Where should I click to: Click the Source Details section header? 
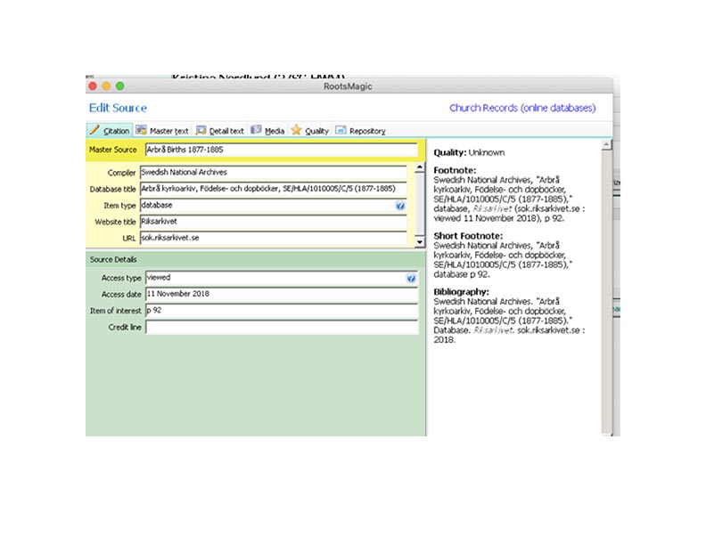click(255, 259)
